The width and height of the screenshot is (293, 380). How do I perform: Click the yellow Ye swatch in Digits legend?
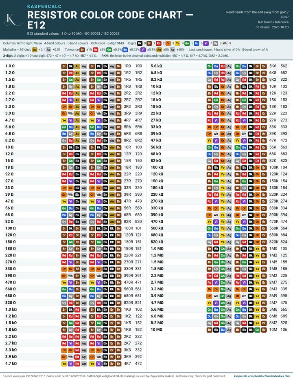pos(177,43)
